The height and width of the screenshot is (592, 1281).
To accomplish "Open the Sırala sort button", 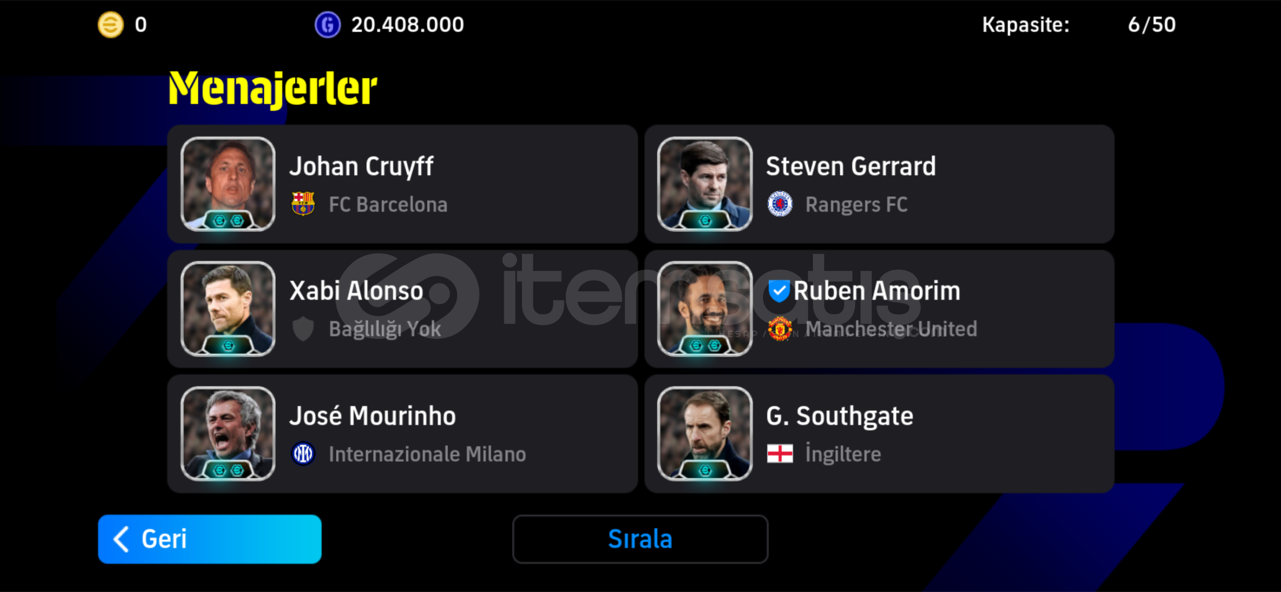I will [x=640, y=539].
